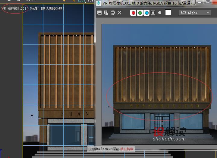This screenshot has height=158, width=217.
Task: Open the 标准 viewport label menu
Action: 35,8
